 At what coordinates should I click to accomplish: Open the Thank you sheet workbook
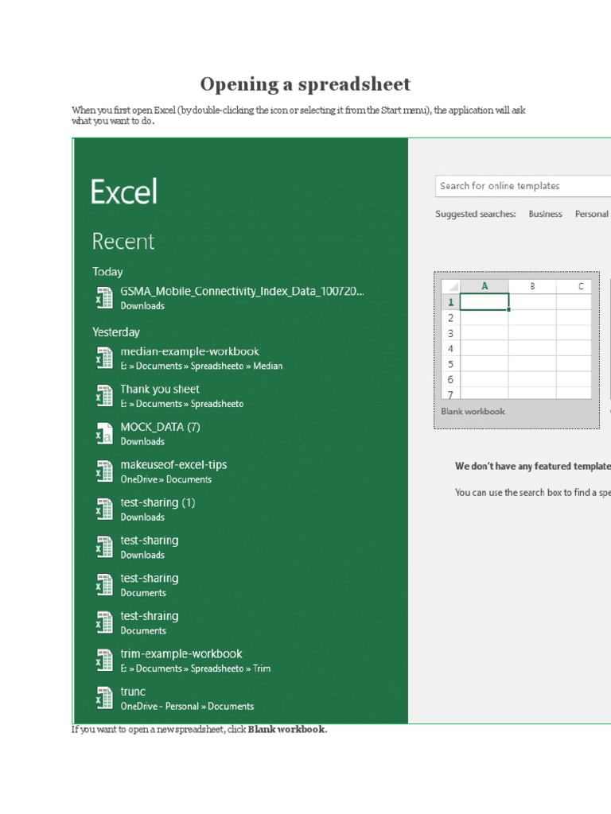(x=170, y=396)
